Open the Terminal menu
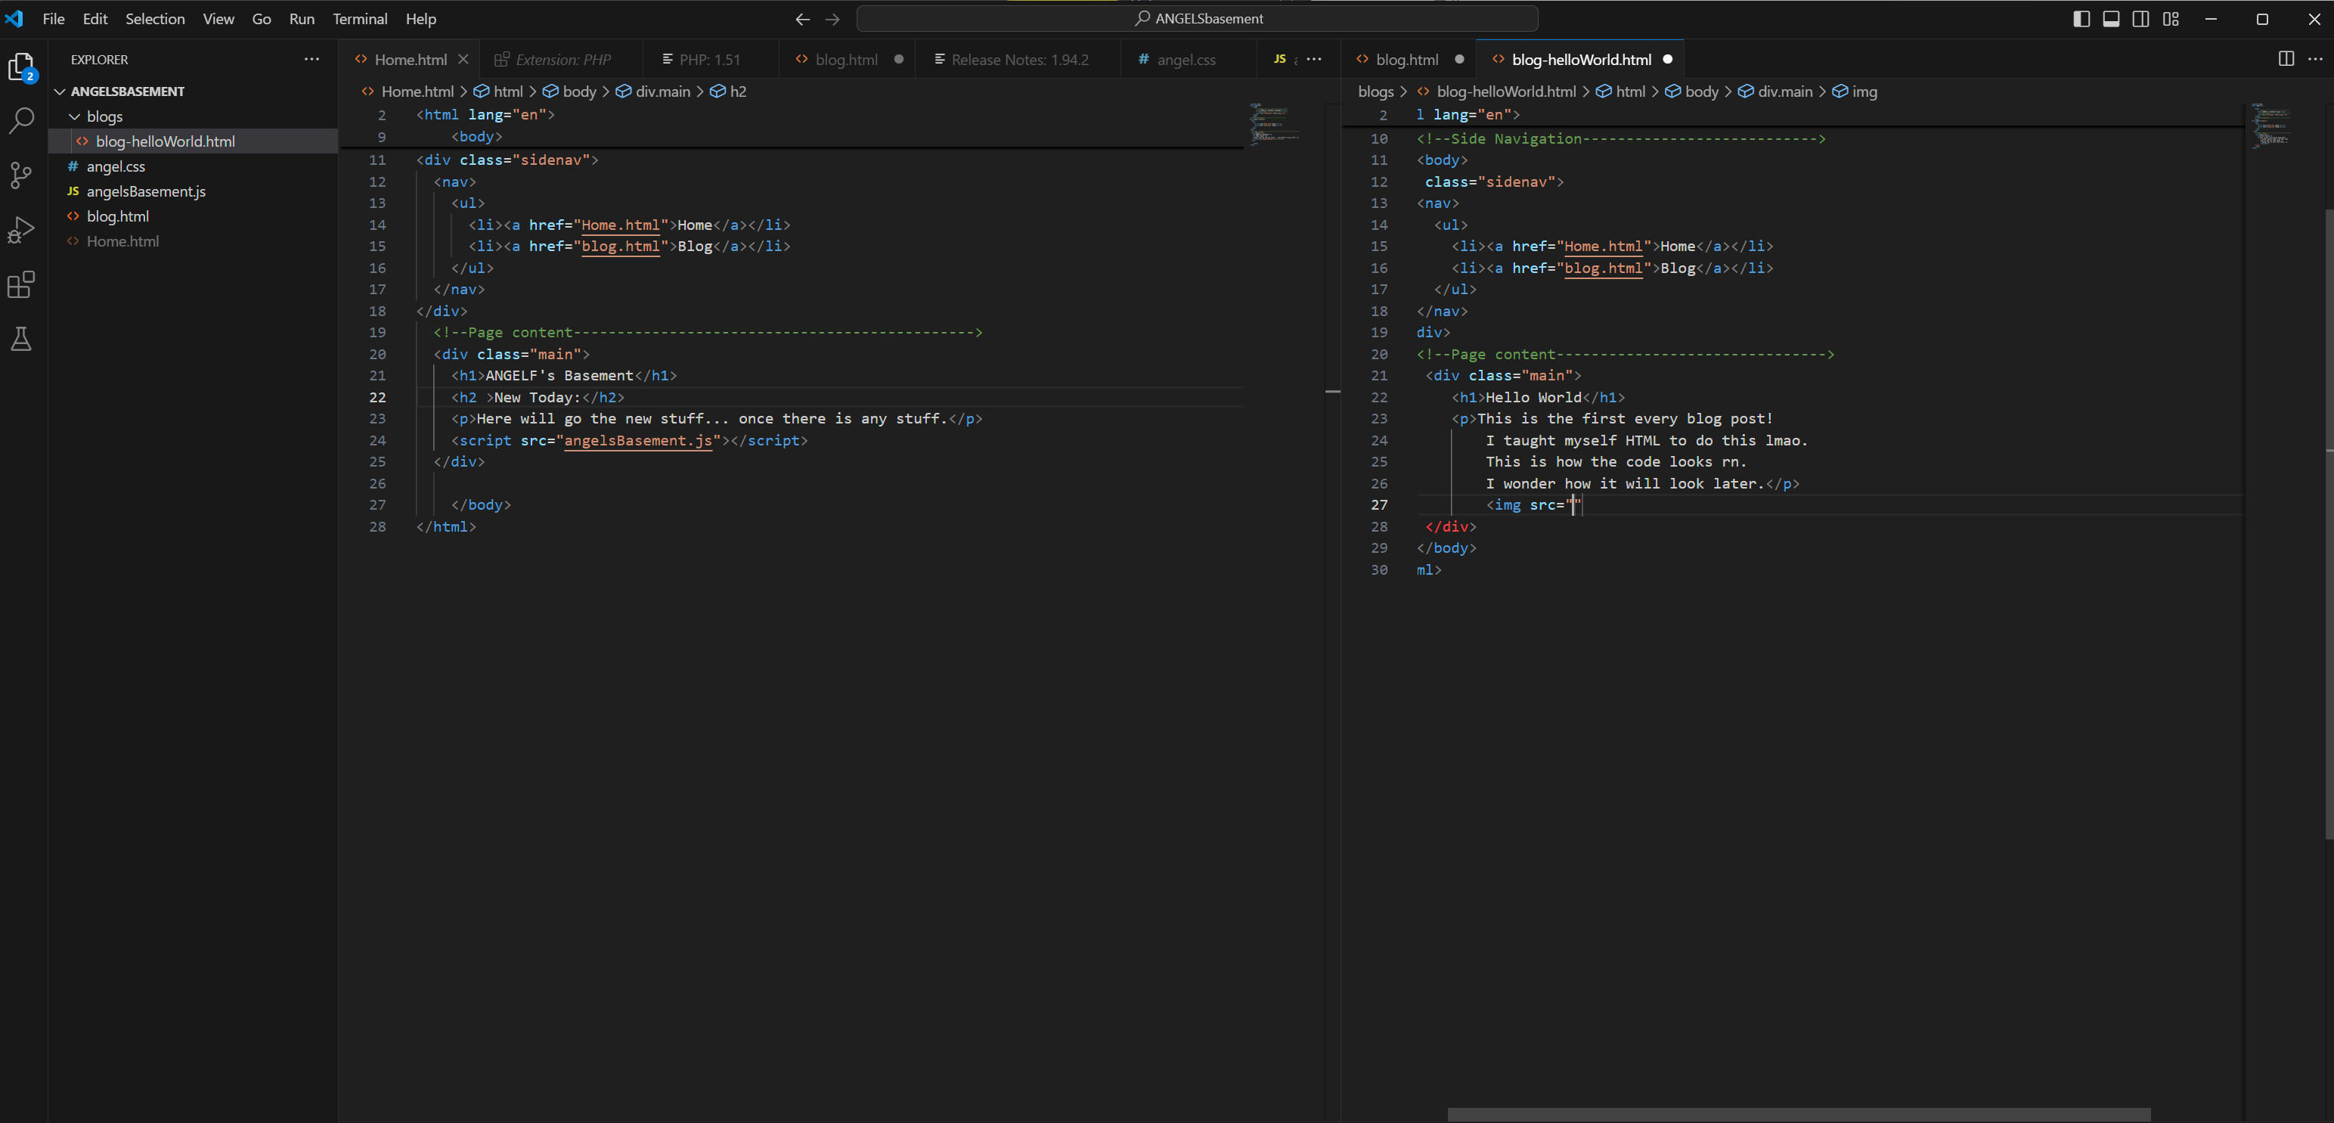The image size is (2334, 1123). coord(360,19)
